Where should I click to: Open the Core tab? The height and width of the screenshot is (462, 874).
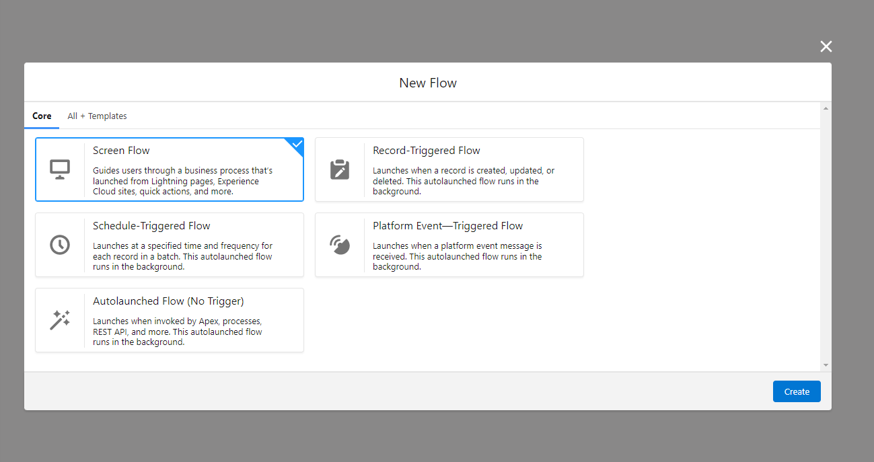pos(42,116)
